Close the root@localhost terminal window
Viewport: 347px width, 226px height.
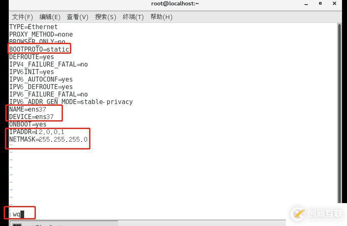(335, 3)
